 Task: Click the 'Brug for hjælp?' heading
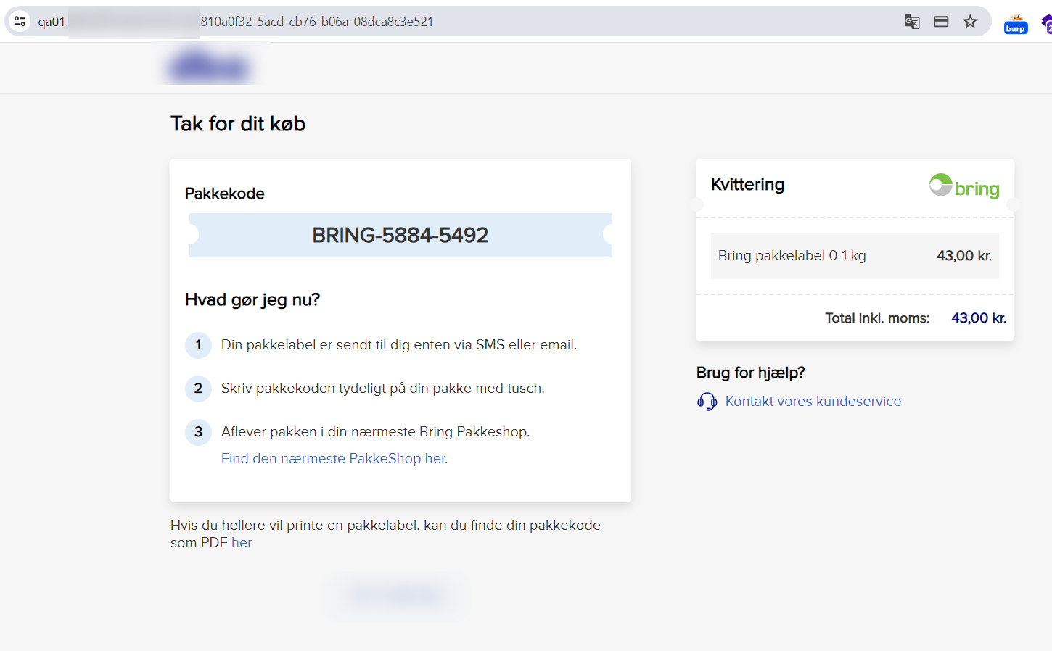(x=750, y=373)
